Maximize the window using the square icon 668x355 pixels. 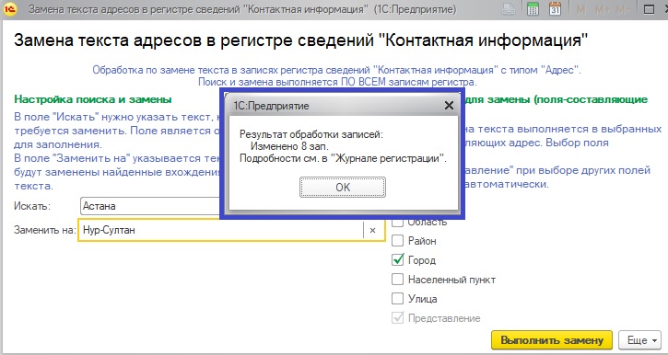649,9
